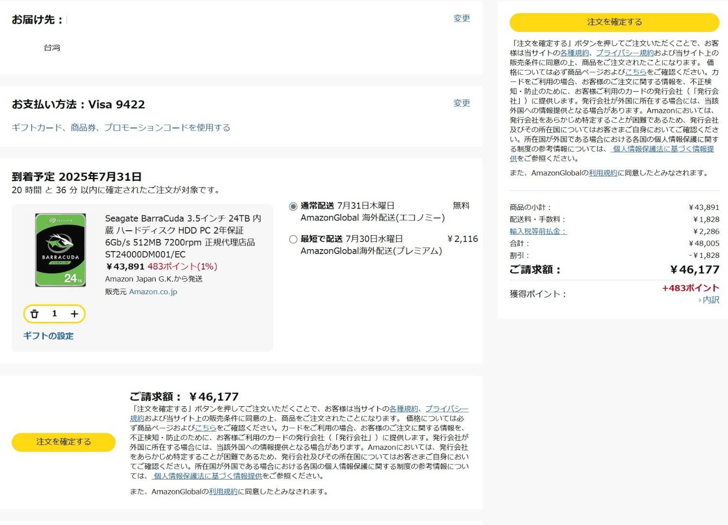The image size is (728, 525).
Task: Increase quantity with the plus icon
Action: click(x=74, y=314)
